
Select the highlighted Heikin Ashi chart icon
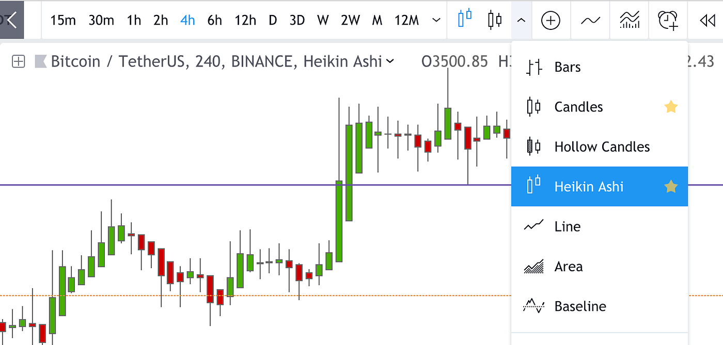pos(465,20)
